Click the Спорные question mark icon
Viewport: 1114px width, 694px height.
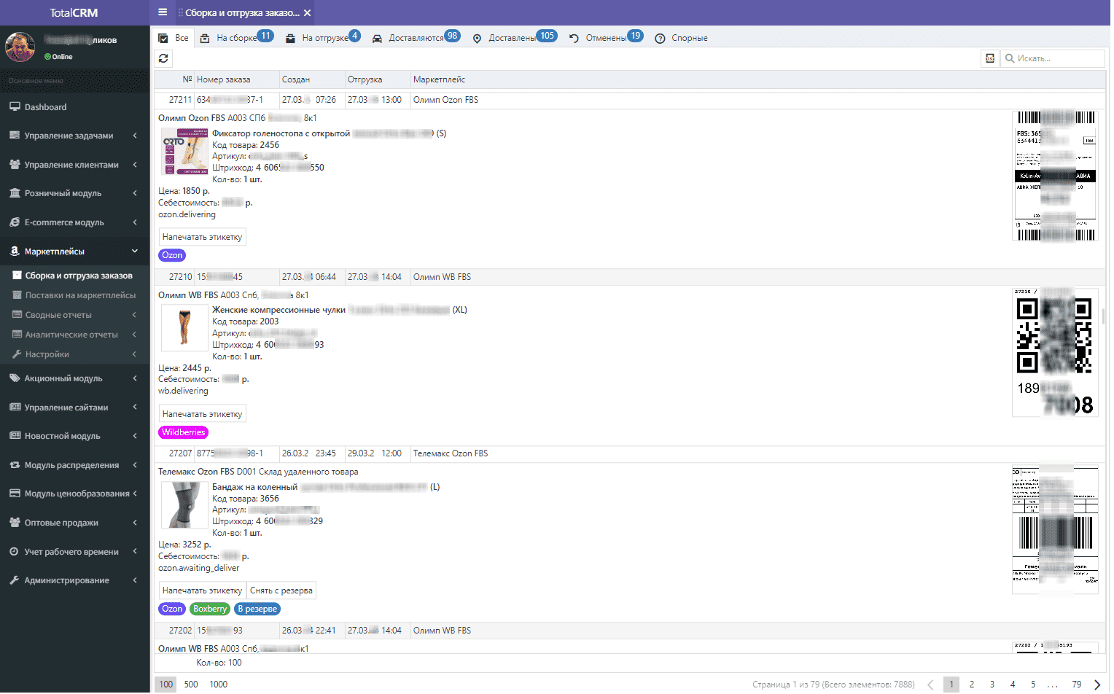(660, 39)
